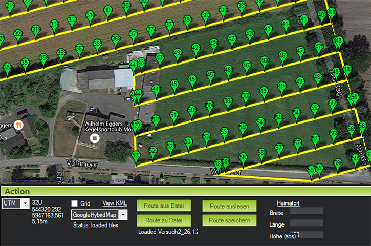Screen dimensions: 371x246
Task: Click waypoint marker 574
Action: click(297, 144)
